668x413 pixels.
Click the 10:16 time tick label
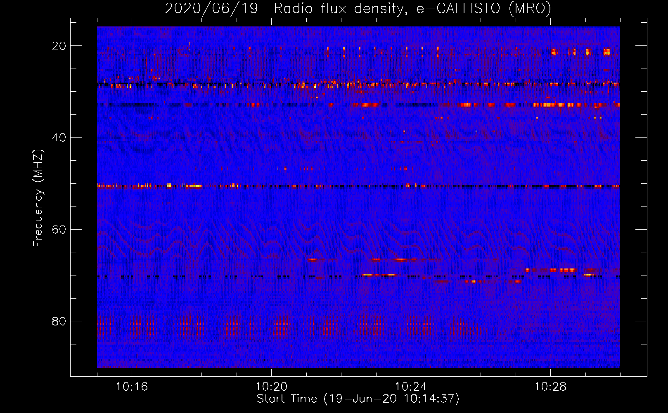pos(132,387)
